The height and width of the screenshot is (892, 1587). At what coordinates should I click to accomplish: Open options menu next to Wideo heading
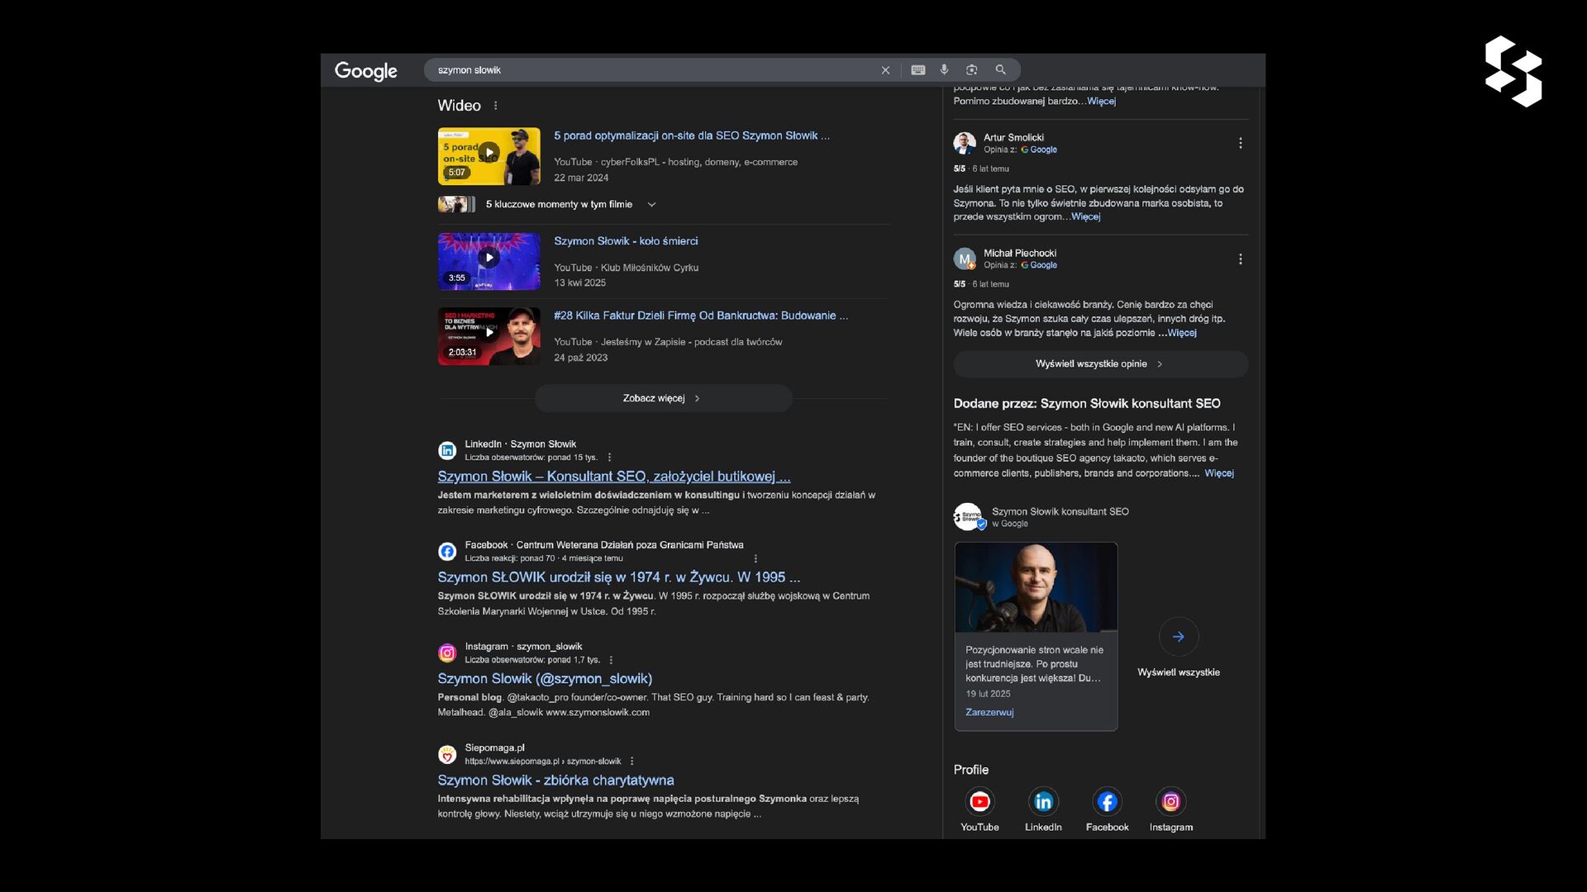(x=495, y=106)
